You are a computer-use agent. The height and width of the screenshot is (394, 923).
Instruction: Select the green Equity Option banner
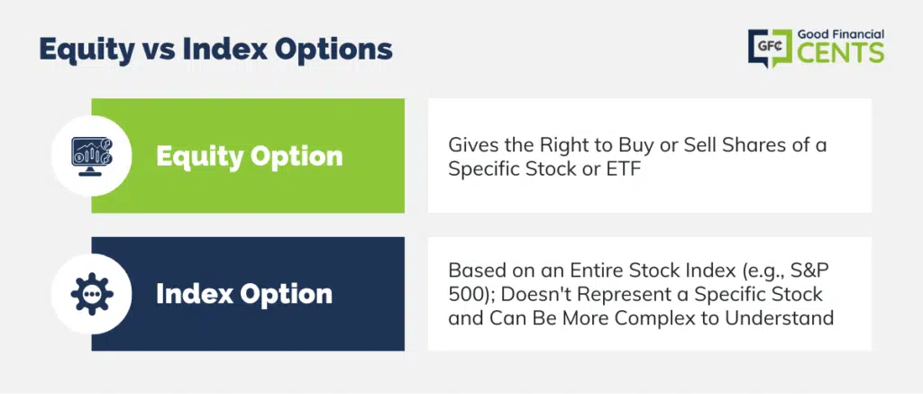pos(248,155)
